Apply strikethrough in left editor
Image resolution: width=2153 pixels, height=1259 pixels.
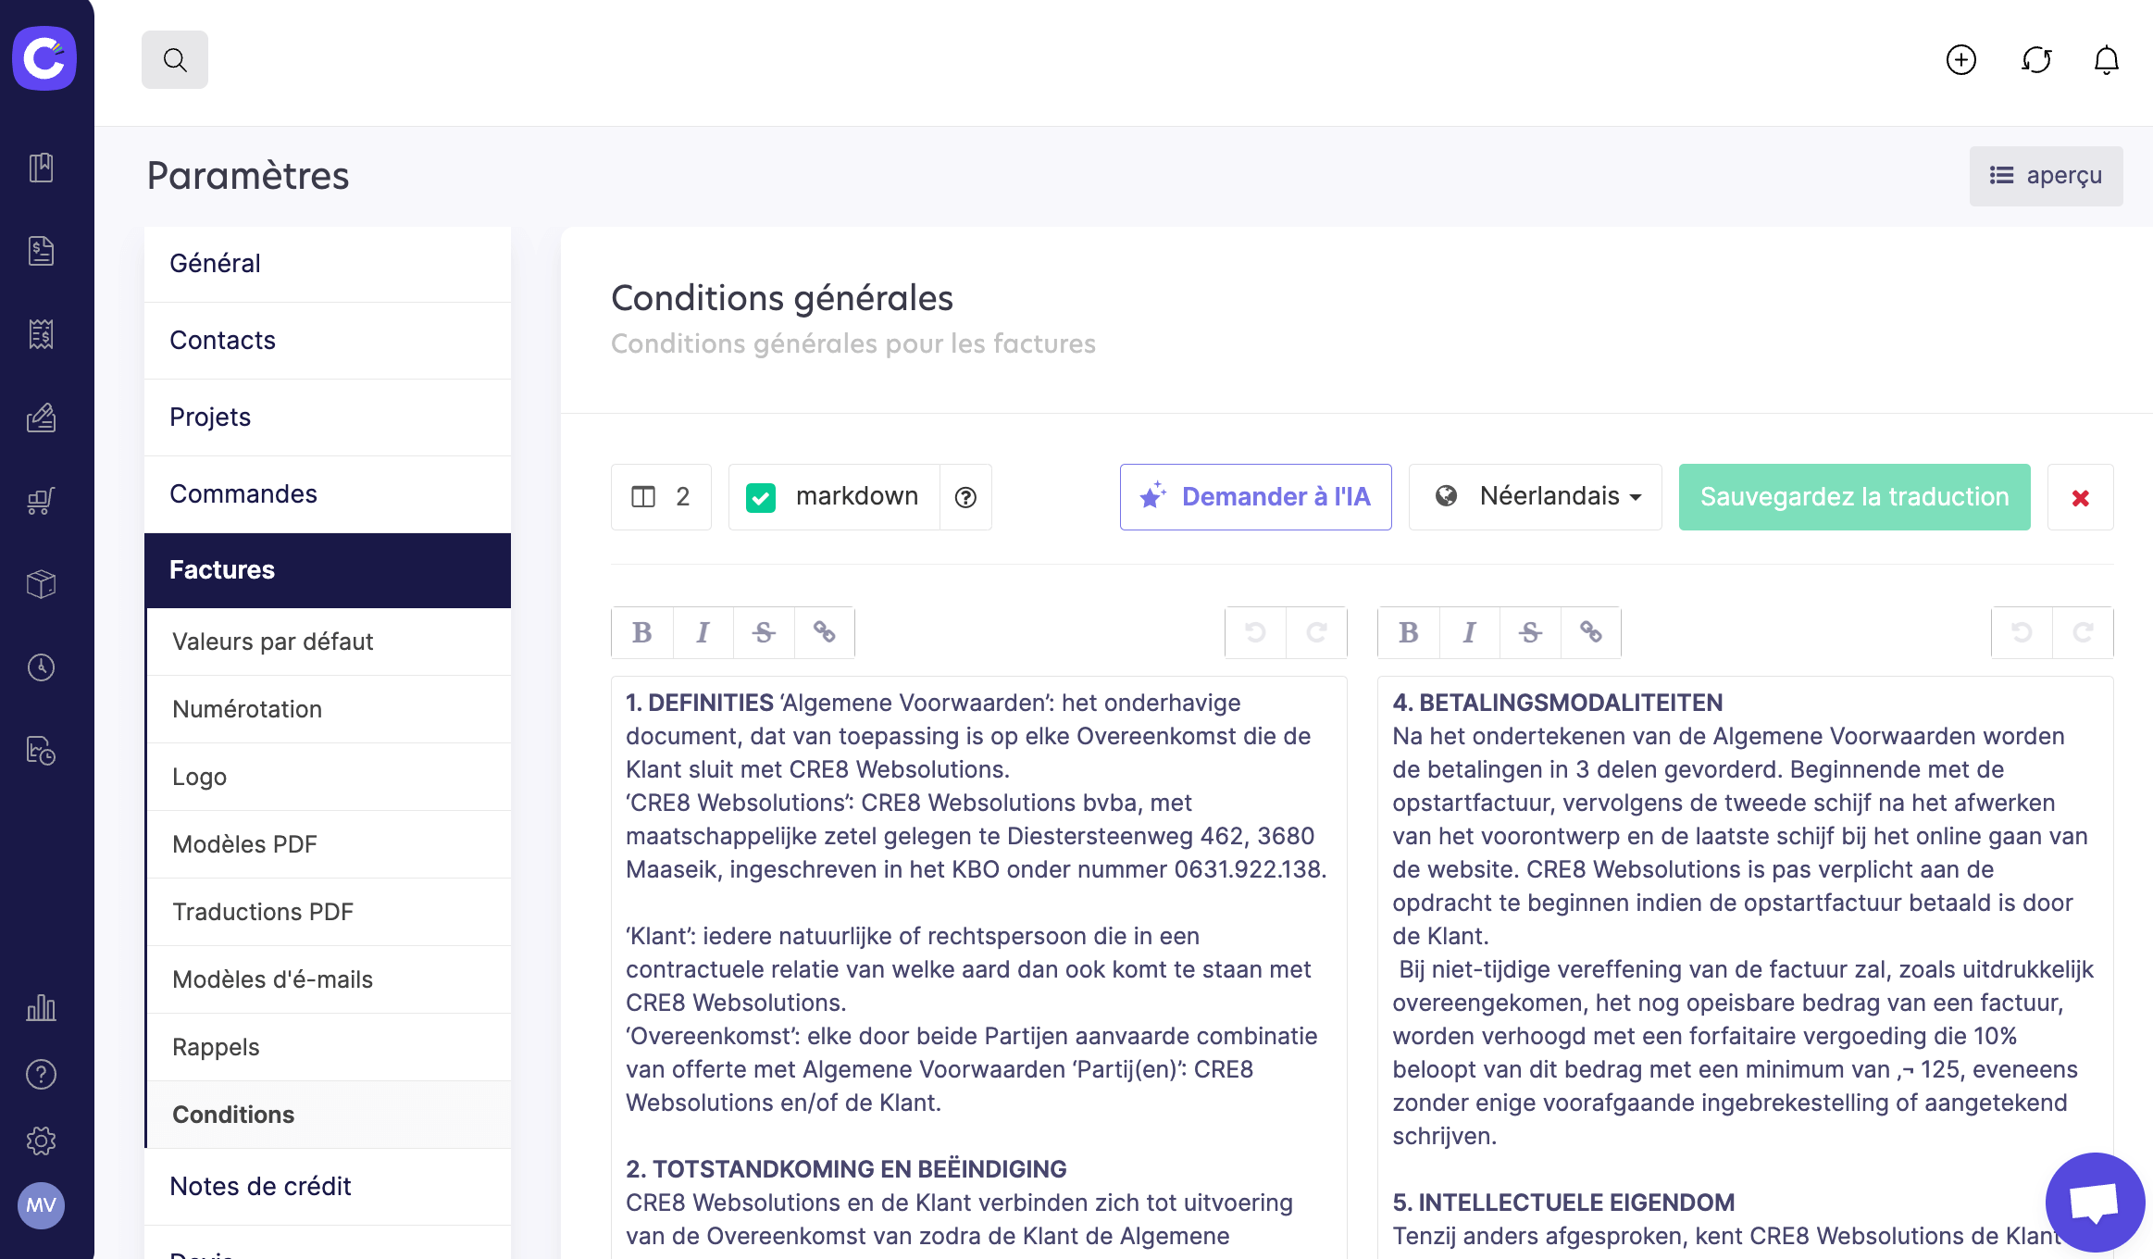(764, 632)
